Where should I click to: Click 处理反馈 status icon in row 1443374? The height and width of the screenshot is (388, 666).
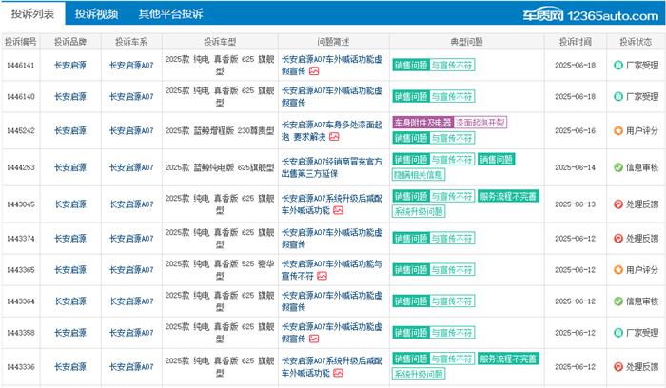click(618, 238)
